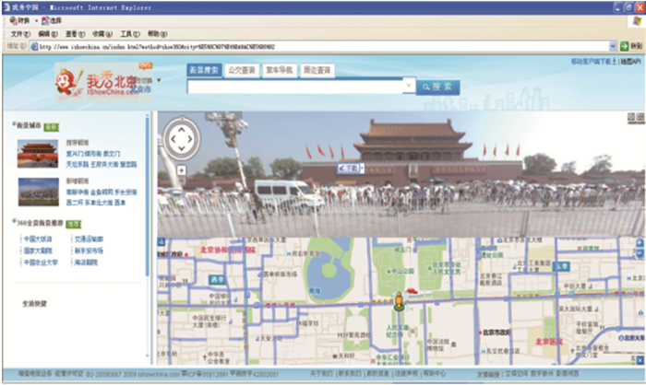Click the green Go arrow beside address bar

[x=626, y=45]
